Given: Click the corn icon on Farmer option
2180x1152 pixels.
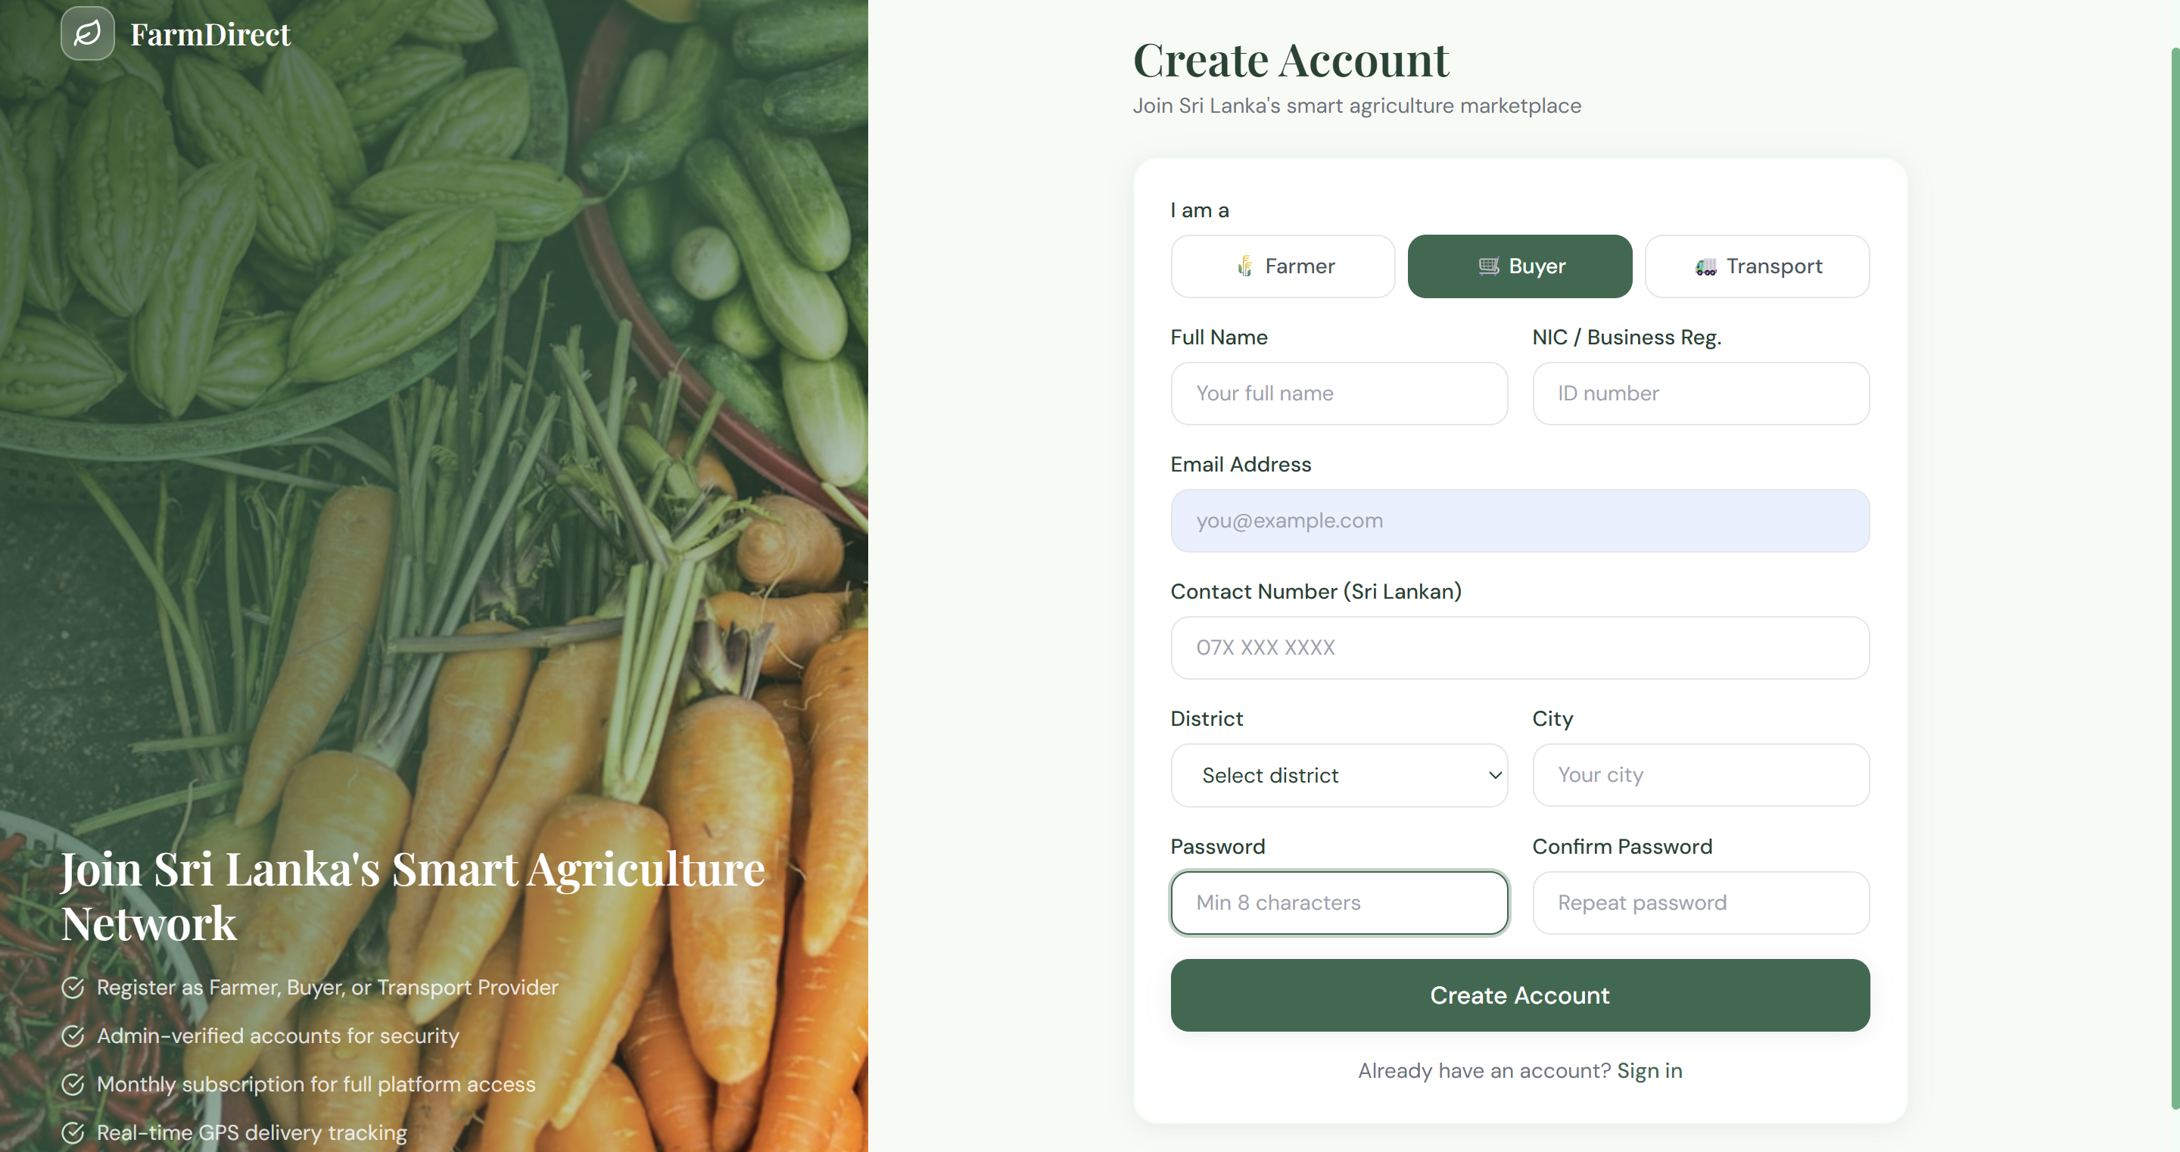Looking at the screenshot, I should coord(1244,266).
